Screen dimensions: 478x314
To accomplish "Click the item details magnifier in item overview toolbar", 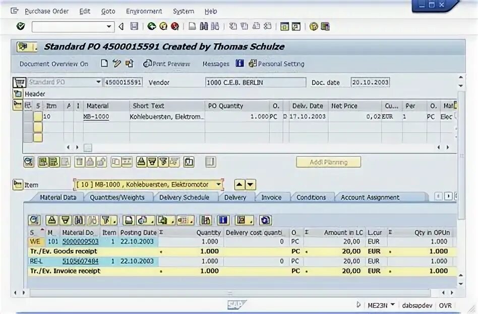I will (29, 162).
